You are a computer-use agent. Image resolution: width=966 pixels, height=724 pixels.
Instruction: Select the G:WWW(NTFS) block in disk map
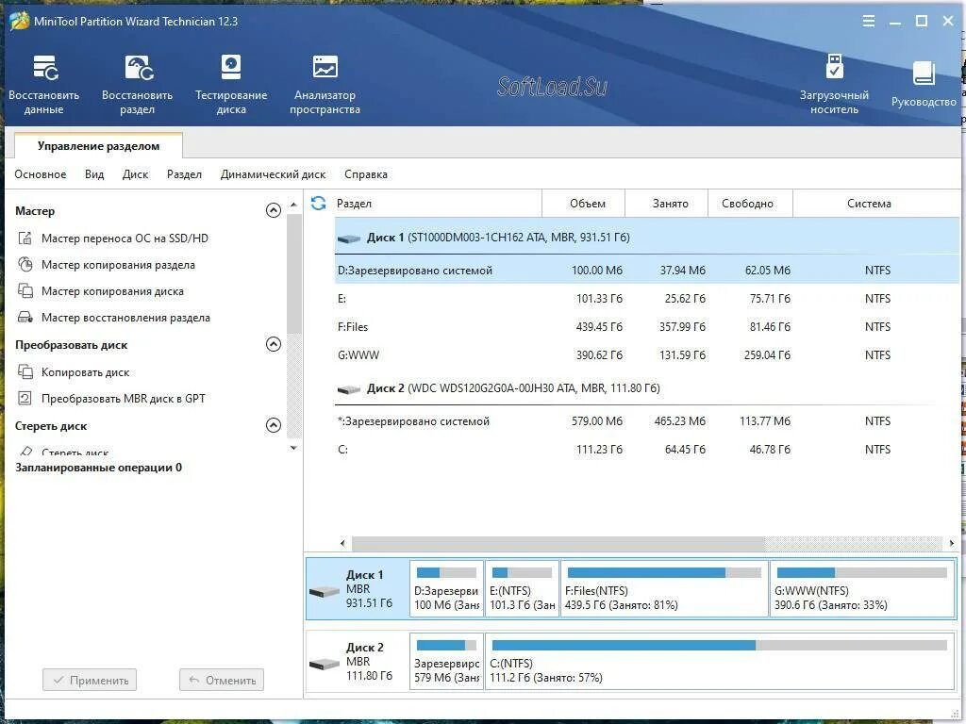click(x=862, y=588)
